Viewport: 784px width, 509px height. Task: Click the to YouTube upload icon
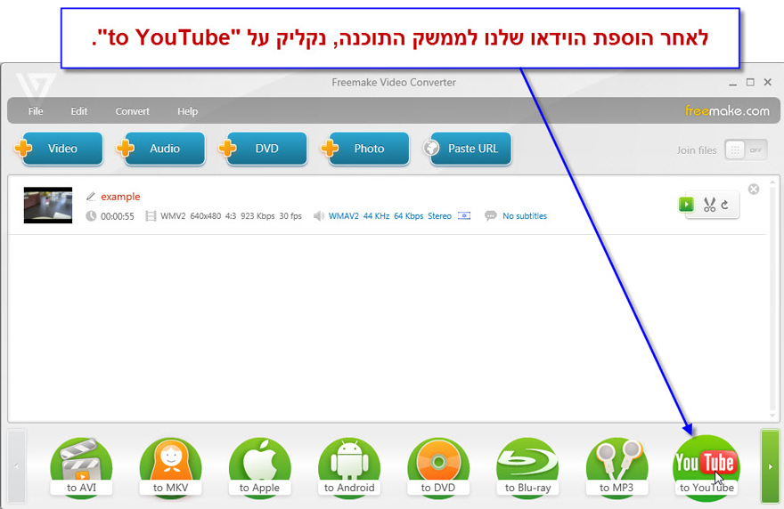(x=706, y=466)
